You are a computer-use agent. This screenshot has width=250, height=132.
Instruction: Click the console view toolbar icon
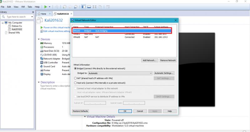(108, 7)
